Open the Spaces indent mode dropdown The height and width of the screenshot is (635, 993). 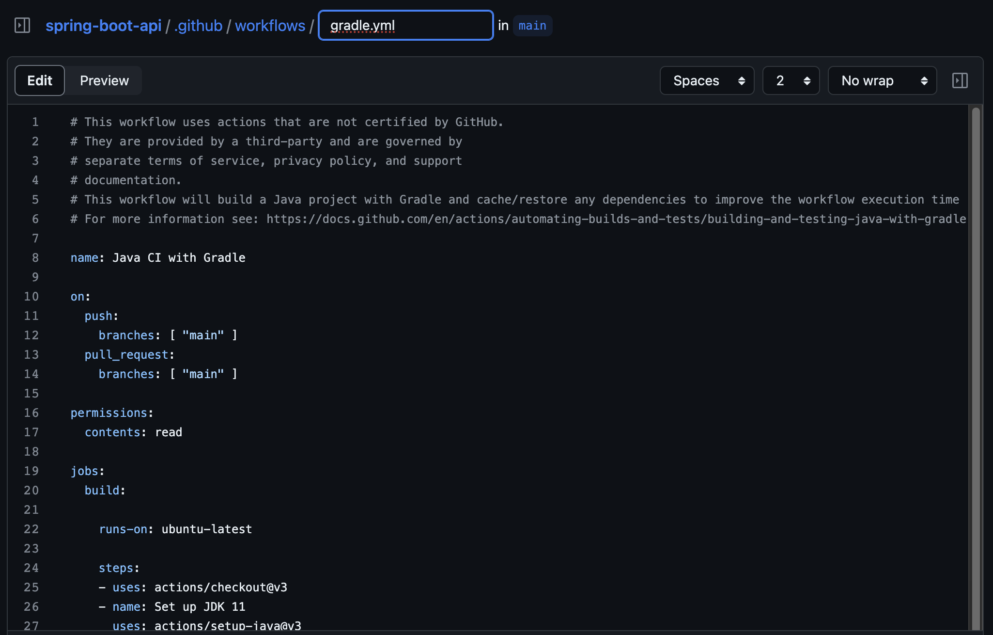tap(707, 80)
